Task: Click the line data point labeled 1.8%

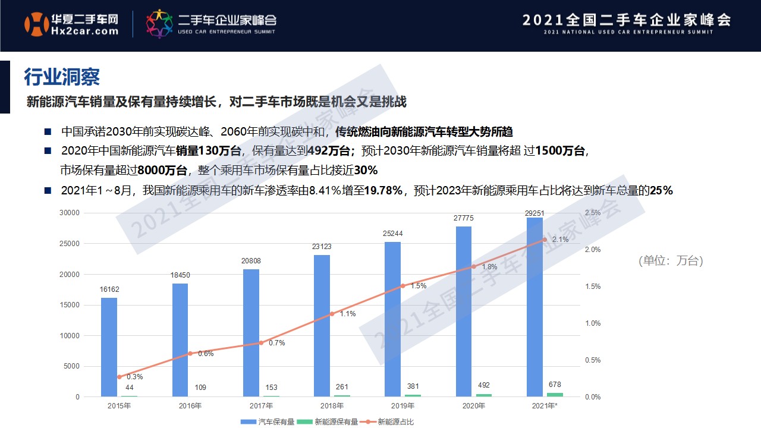Action: tap(474, 267)
